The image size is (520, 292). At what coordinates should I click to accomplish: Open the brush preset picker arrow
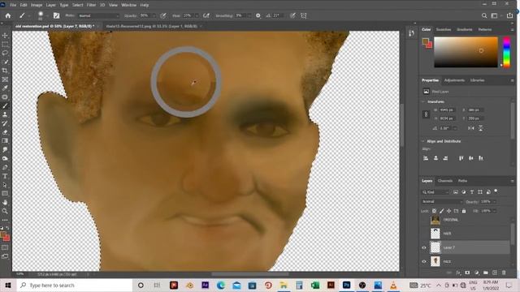(x=47, y=15)
